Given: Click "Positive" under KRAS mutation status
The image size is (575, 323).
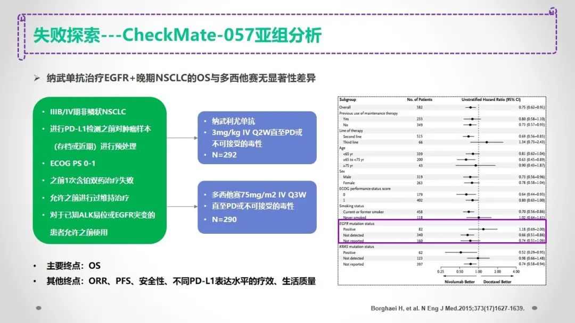Looking at the screenshot, I should 349,252.
